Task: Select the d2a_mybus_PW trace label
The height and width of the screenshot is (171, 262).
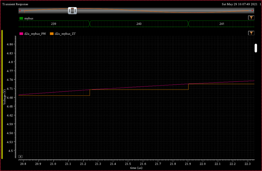Action: point(37,33)
